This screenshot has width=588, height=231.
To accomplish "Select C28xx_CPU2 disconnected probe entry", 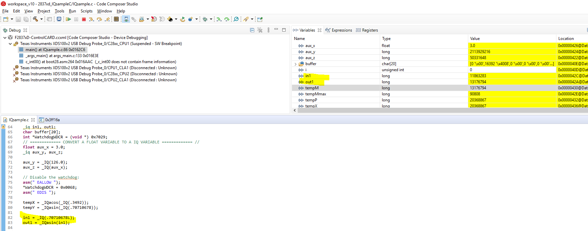I will [95, 74].
